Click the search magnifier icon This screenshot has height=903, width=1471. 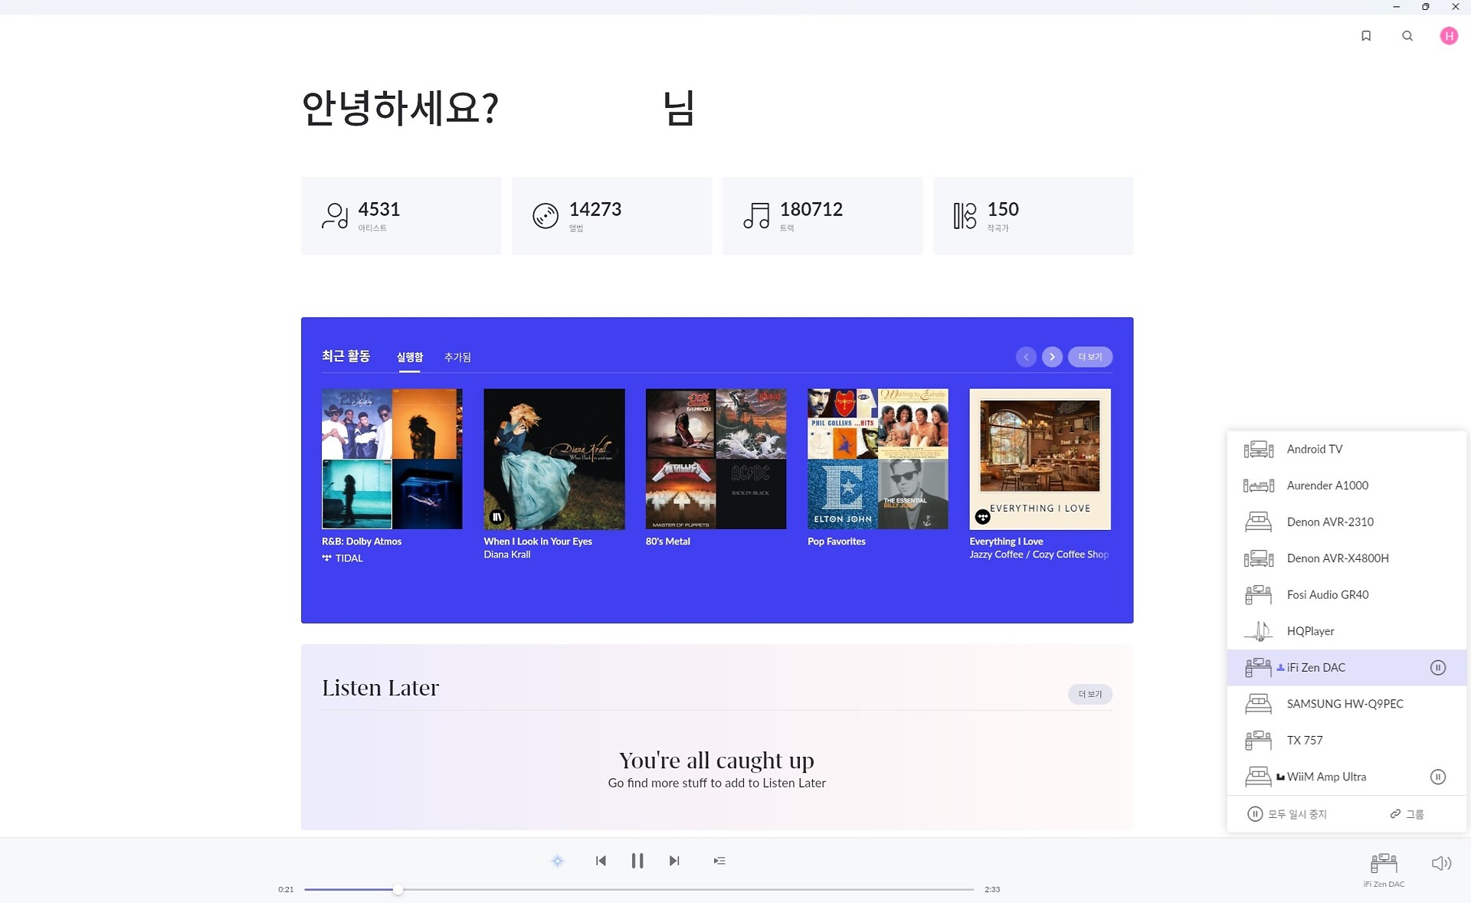click(1407, 36)
